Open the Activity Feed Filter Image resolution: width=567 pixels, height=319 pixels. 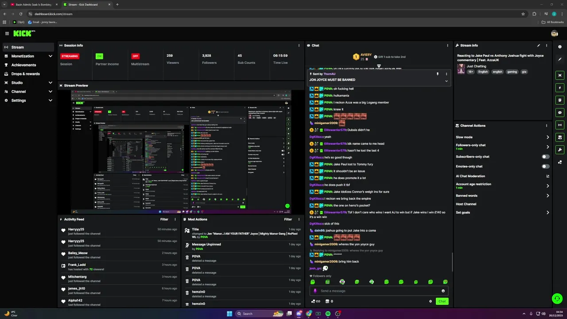pos(164,219)
